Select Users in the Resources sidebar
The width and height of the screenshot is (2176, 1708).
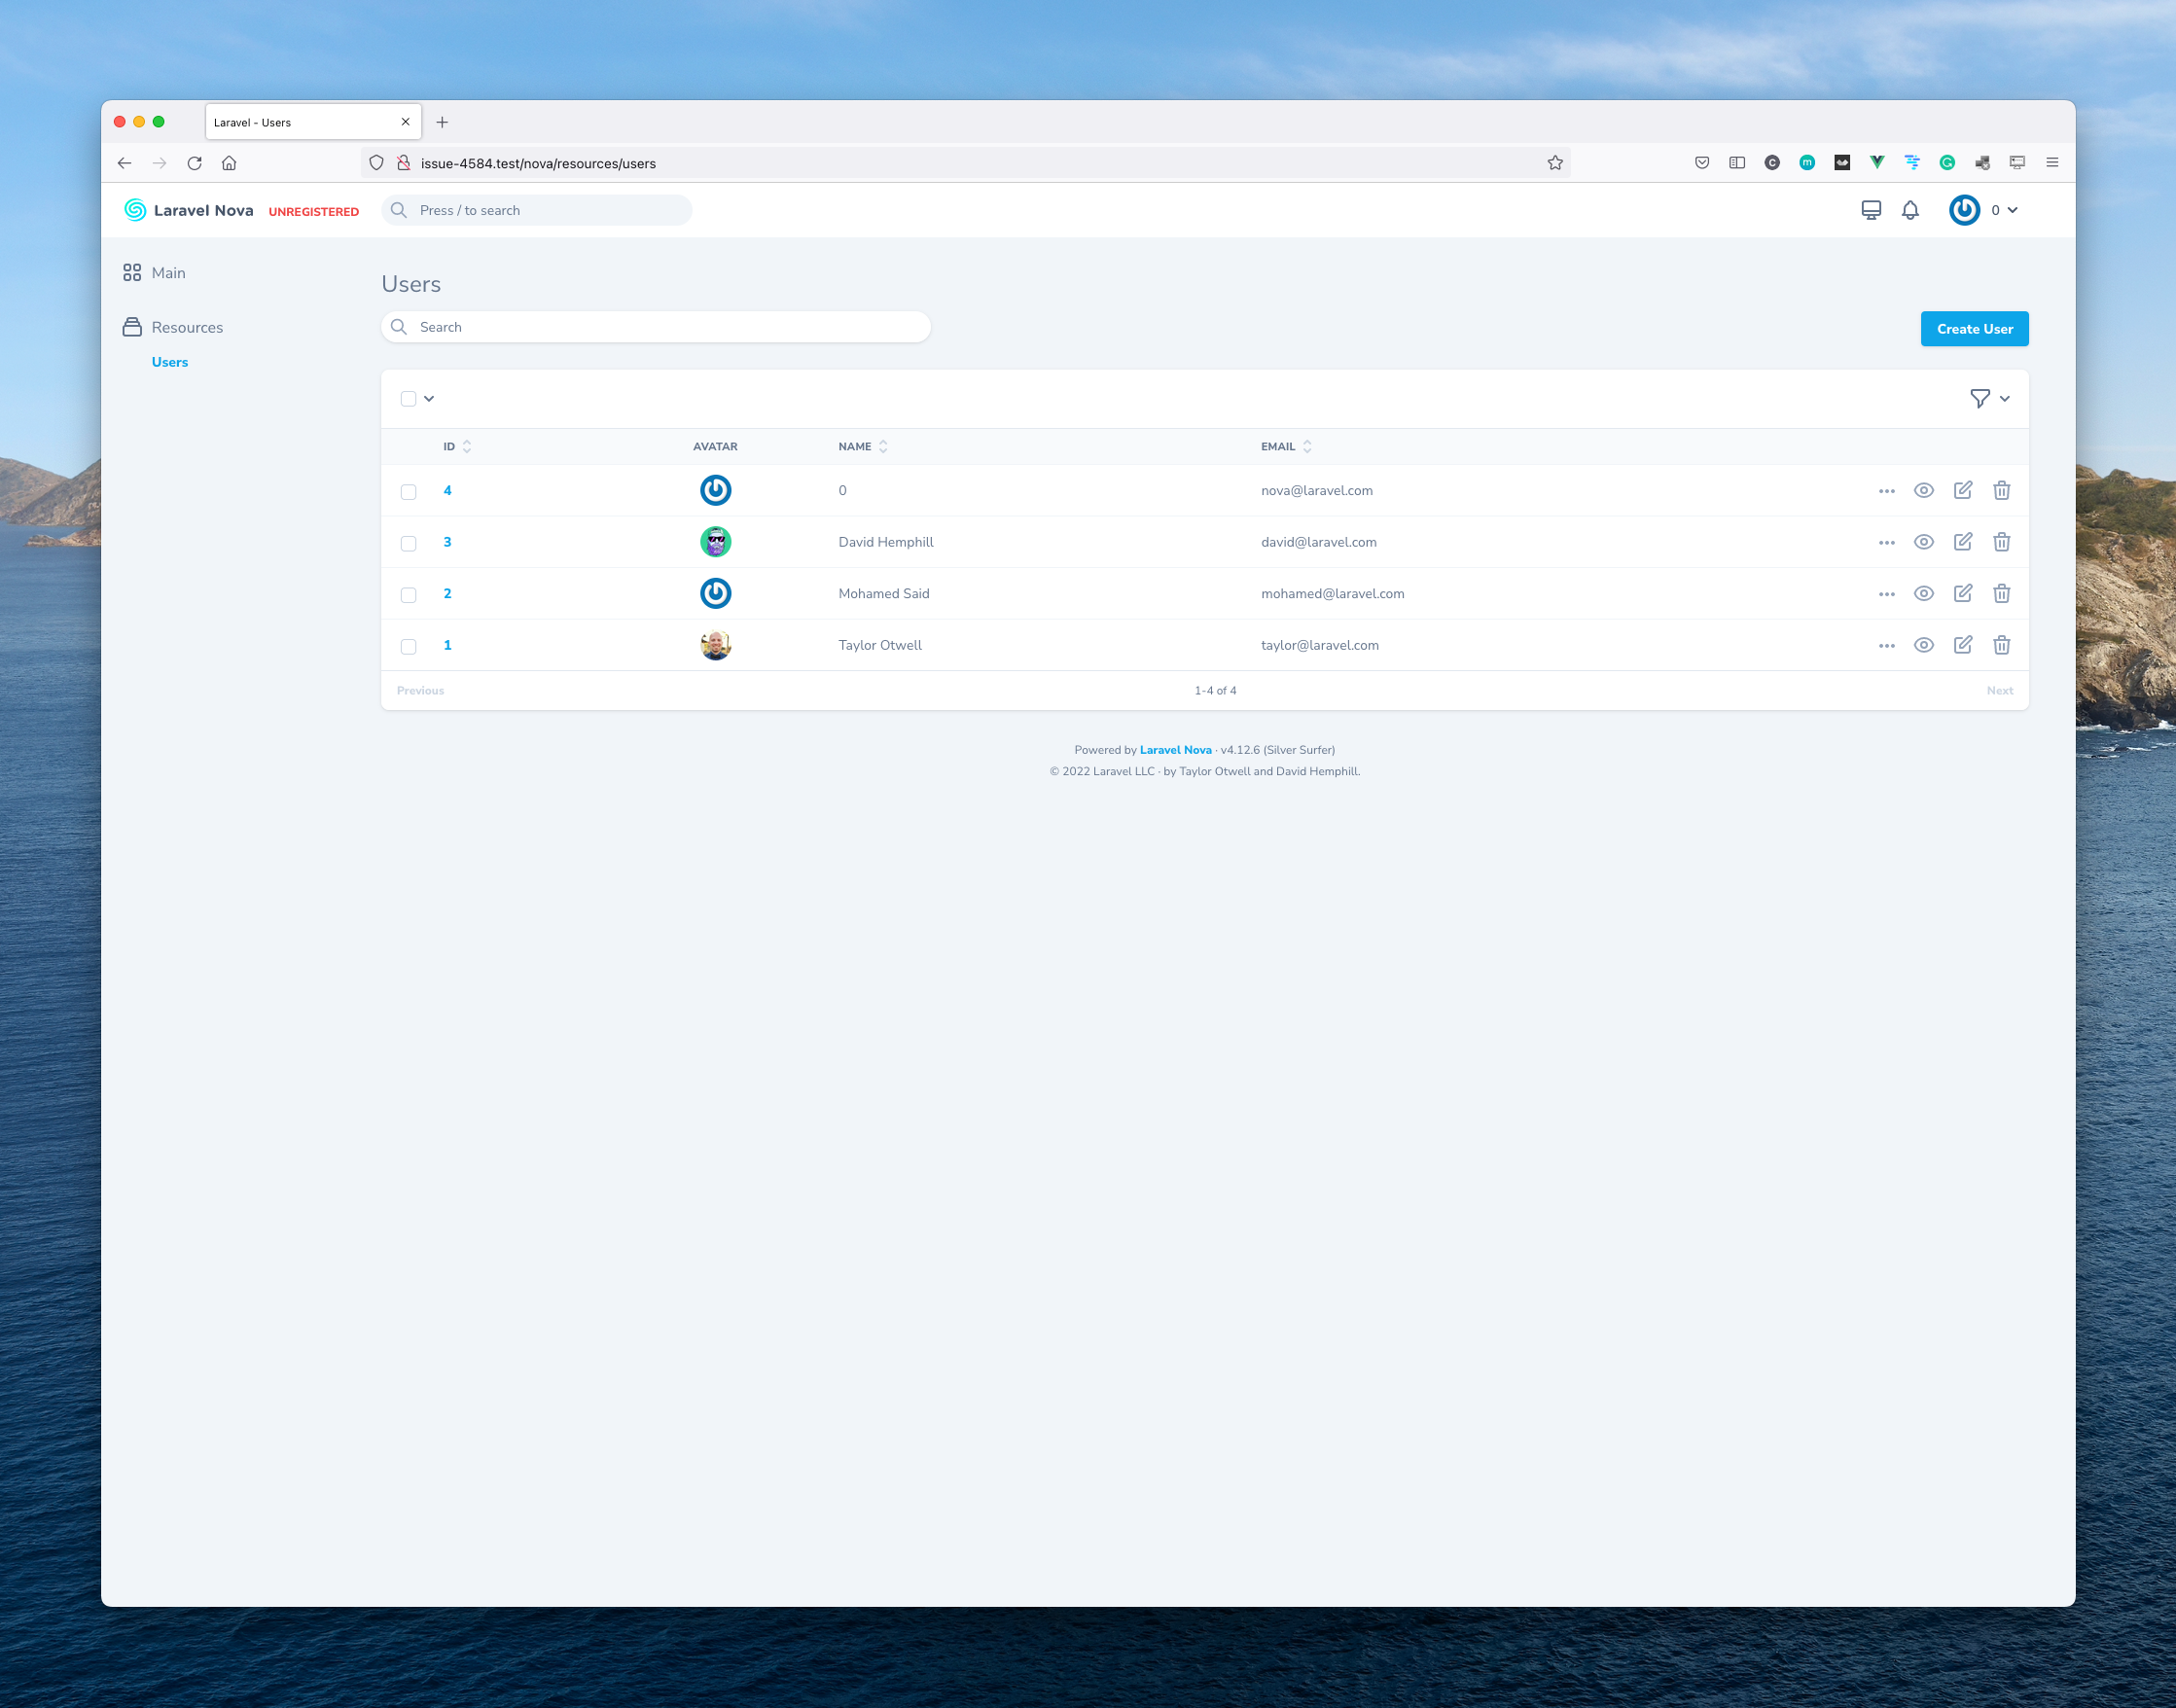169,362
